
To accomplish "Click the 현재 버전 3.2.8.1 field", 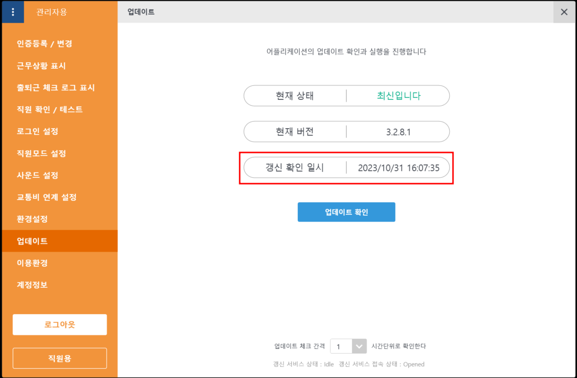I will (398, 132).
